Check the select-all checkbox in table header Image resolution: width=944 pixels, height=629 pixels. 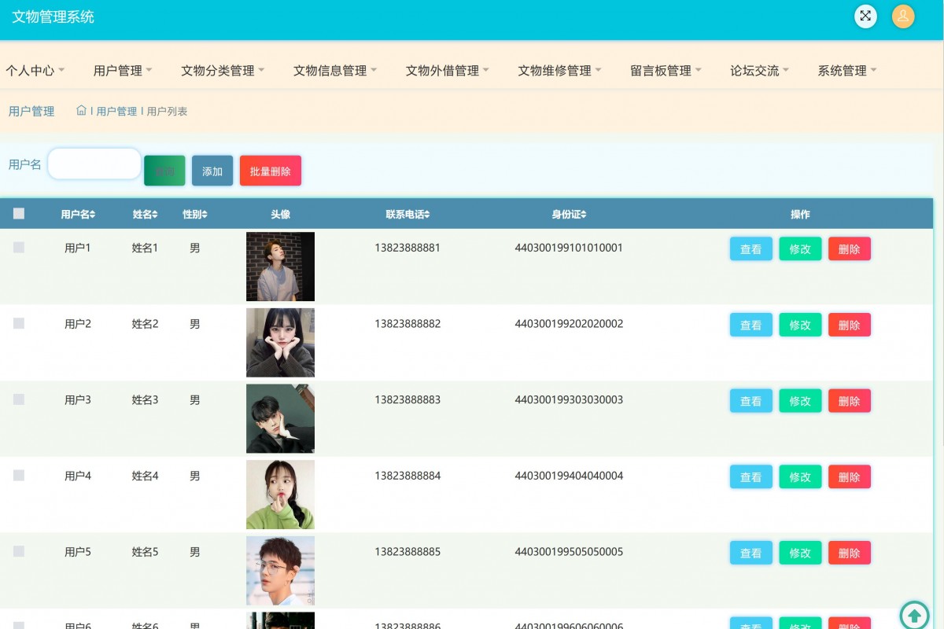coord(19,213)
